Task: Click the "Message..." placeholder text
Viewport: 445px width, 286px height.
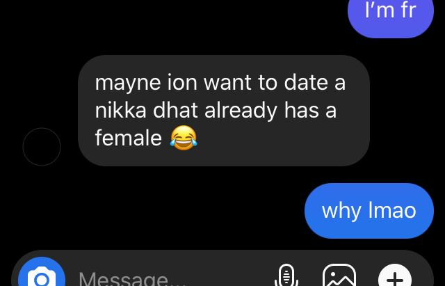Action: click(127, 280)
